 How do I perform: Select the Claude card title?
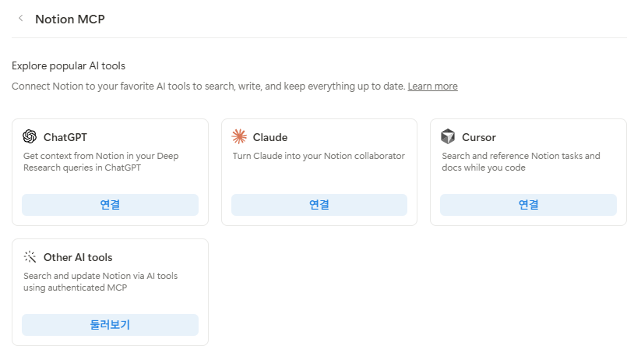(270, 137)
